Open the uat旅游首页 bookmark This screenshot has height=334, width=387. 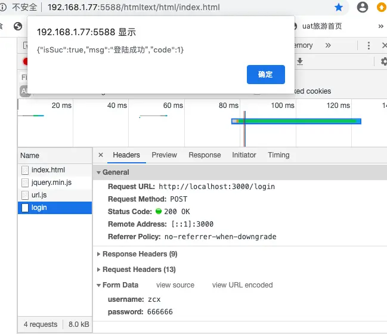point(322,26)
